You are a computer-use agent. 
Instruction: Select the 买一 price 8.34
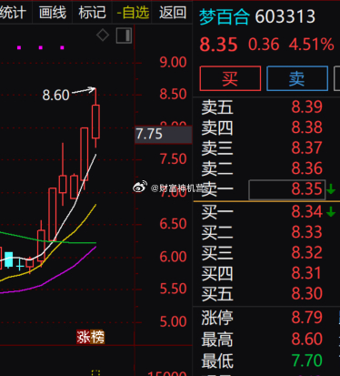pyautogui.click(x=306, y=212)
